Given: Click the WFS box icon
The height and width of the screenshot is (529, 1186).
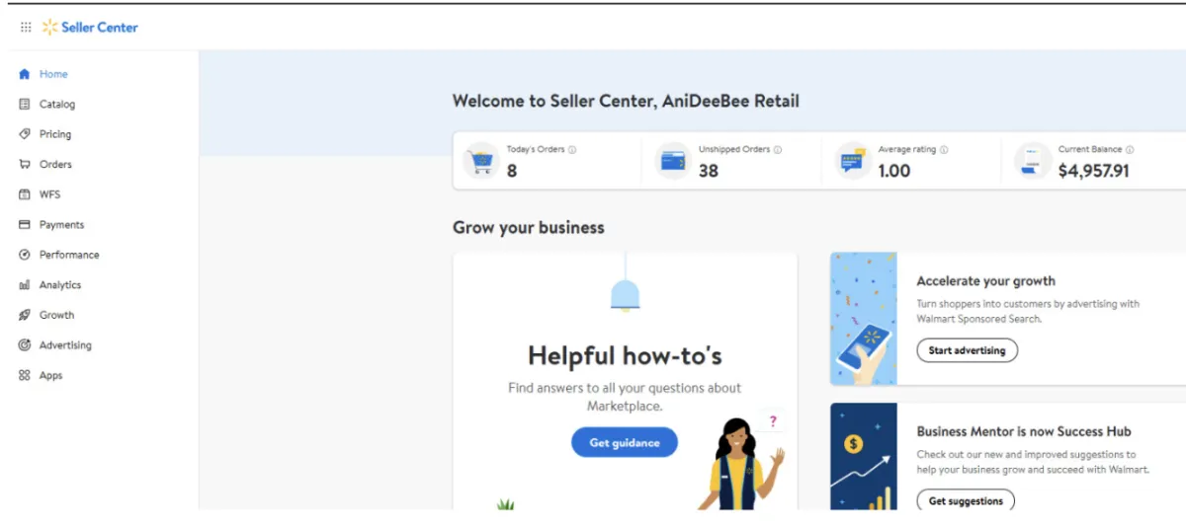Looking at the screenshot, I should click(25, 194).
